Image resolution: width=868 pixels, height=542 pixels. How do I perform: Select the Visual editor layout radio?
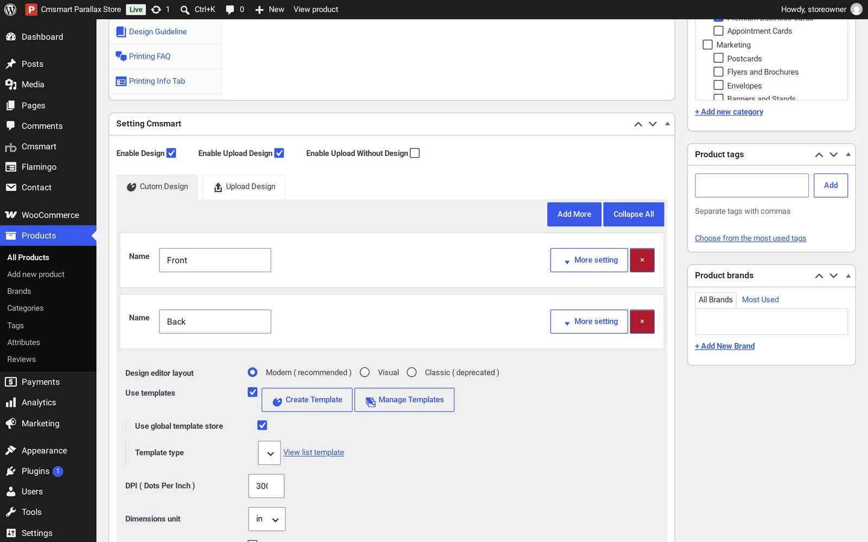pyautogui.click(x=365, y=372)
